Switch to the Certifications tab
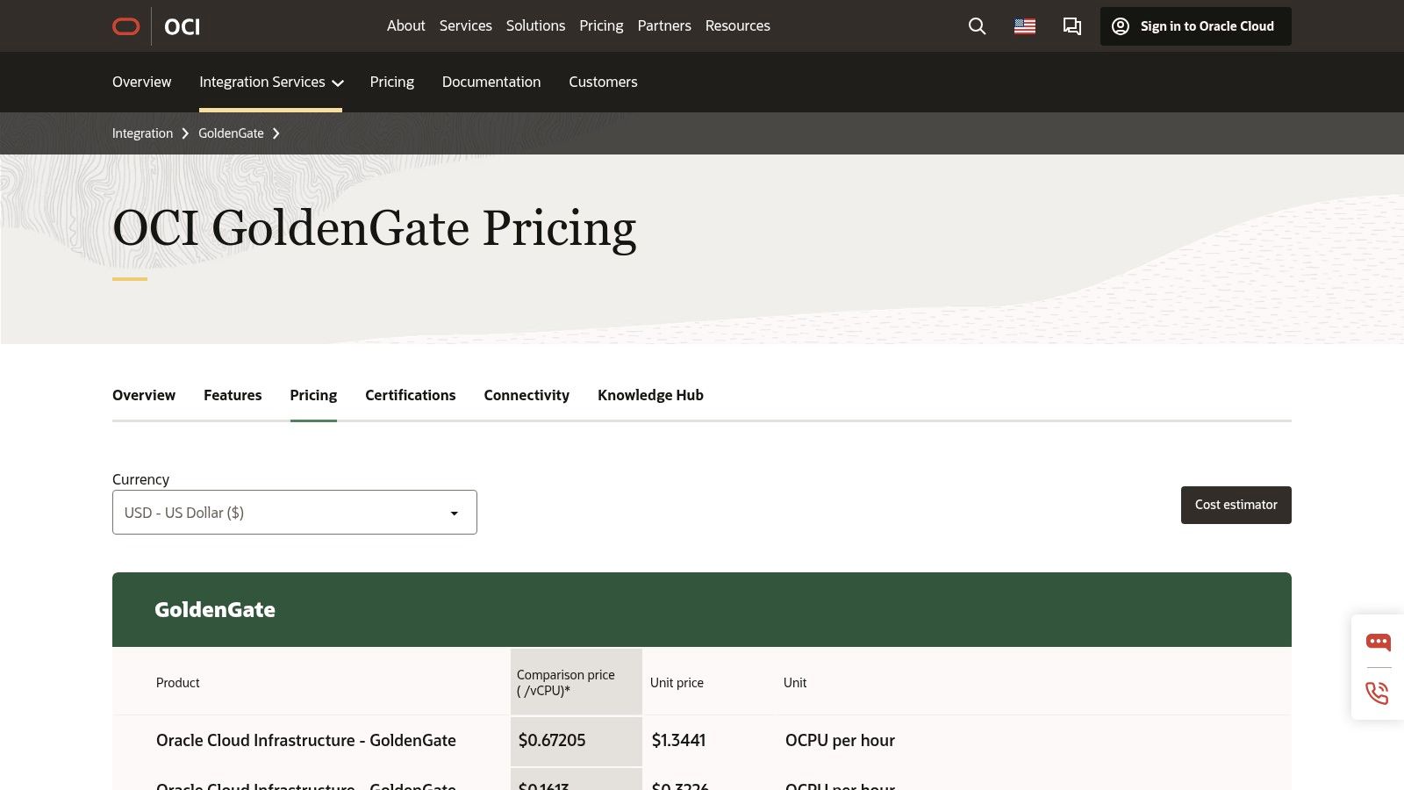This screenshot has height=790, width=1404. coord(410,395)
